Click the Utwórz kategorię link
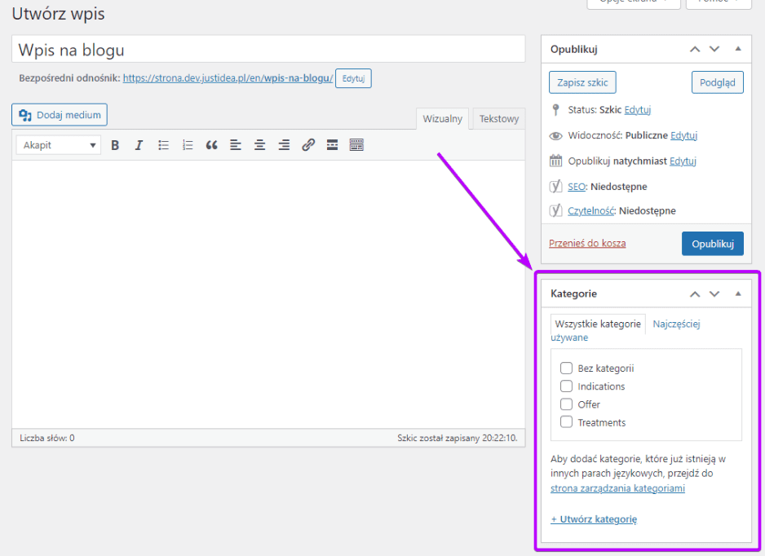Screen dimensions: 765x556 [x=593, y=519]
